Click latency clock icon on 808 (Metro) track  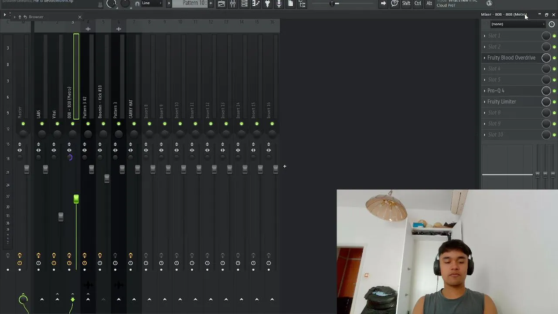pos(69,263)
